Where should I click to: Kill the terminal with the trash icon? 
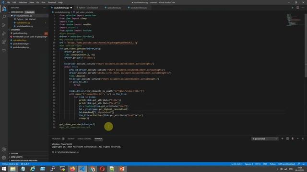(x=293, y=139)
